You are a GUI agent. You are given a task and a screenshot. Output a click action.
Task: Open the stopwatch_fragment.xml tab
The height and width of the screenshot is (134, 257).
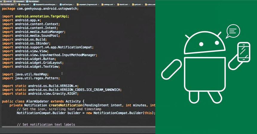88,4
